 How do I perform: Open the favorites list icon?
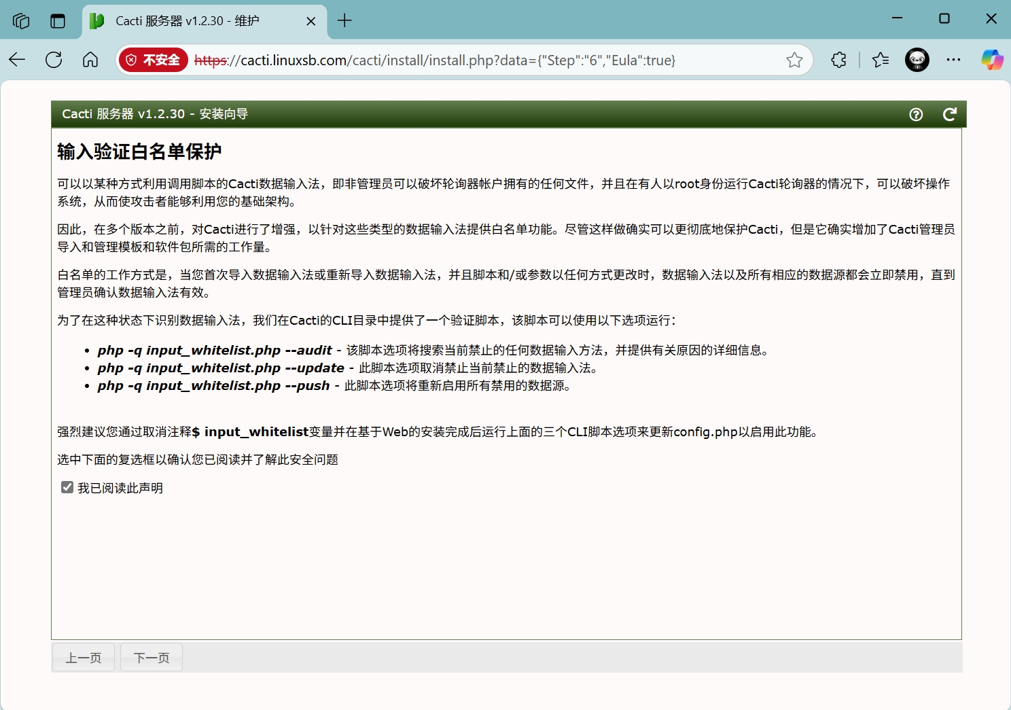pyautogui.click(x=881, y=60)
